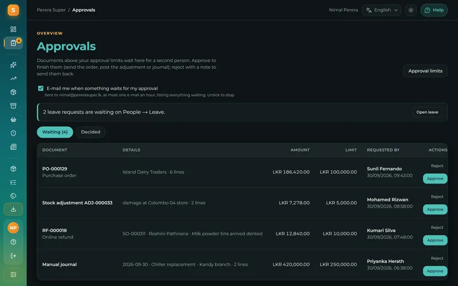Open the archive box icon in sidebar

13,106
